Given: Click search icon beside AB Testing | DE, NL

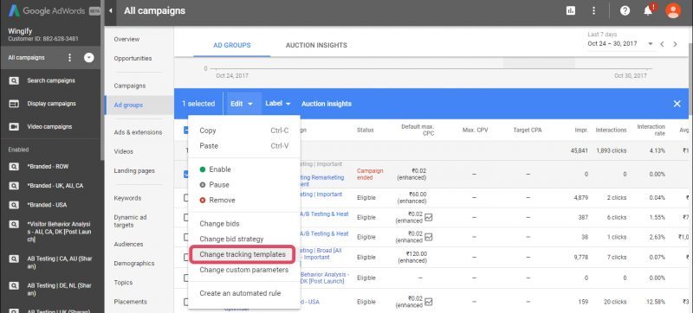Looking at the screenshot, I should (14, 285).
